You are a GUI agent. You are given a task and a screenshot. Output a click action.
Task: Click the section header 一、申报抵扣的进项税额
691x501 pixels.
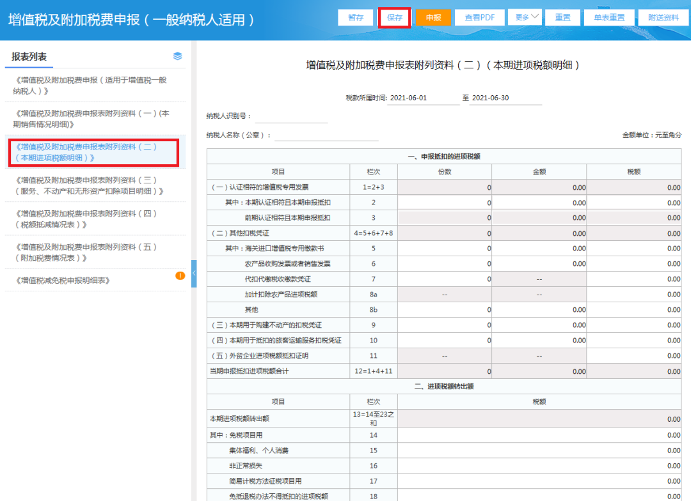(x=444, y=157)
